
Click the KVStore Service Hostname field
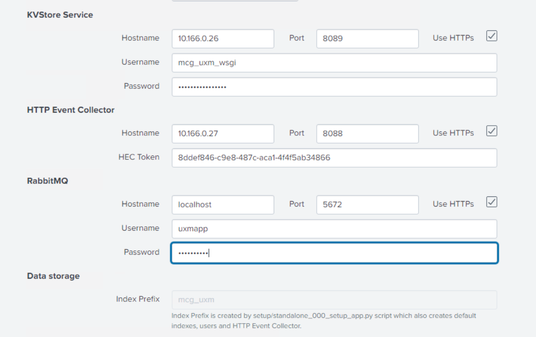tap(223, 39)
